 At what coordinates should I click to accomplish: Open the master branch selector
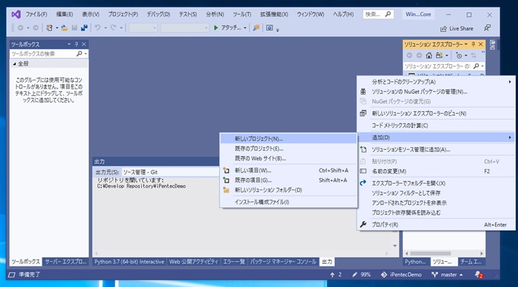(447, 275)
